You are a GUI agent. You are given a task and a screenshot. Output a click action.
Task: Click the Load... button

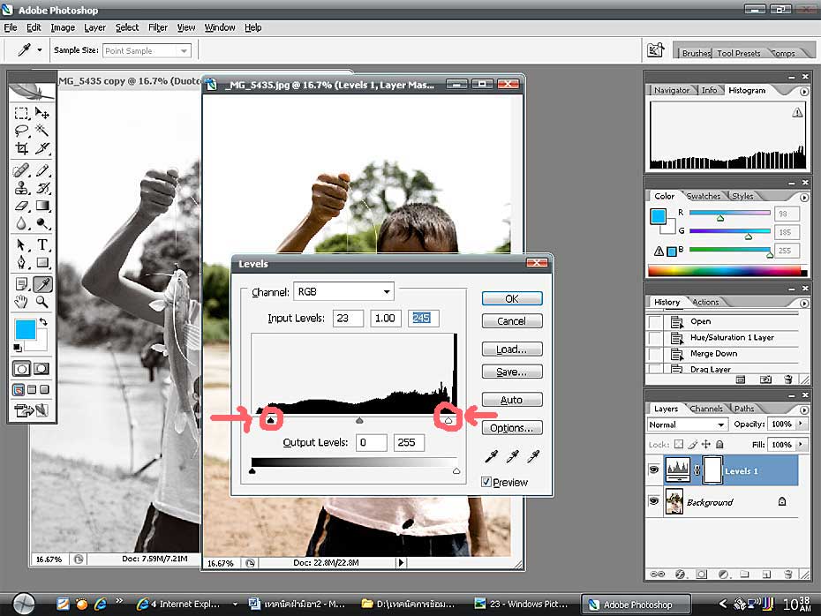pyautogui.click(x=512, y=349)
